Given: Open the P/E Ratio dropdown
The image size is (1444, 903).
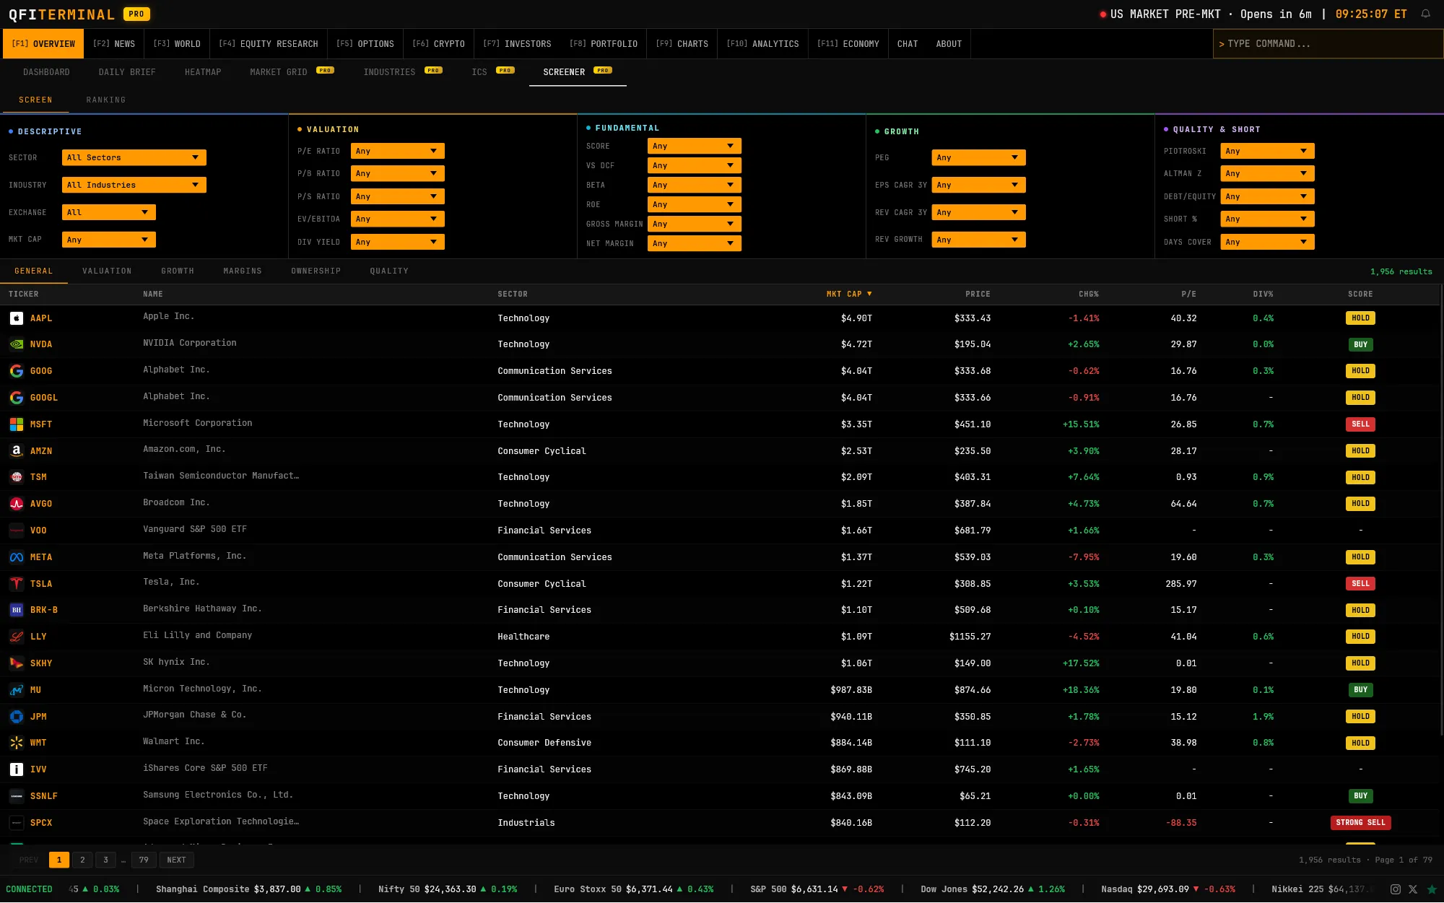Looking at the screenshot, I should tap(398, 151).
